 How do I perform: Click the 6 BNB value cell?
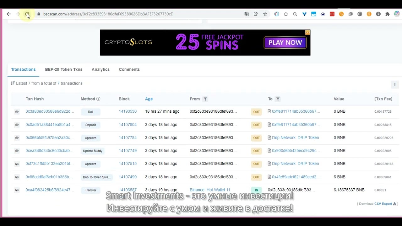340,177
